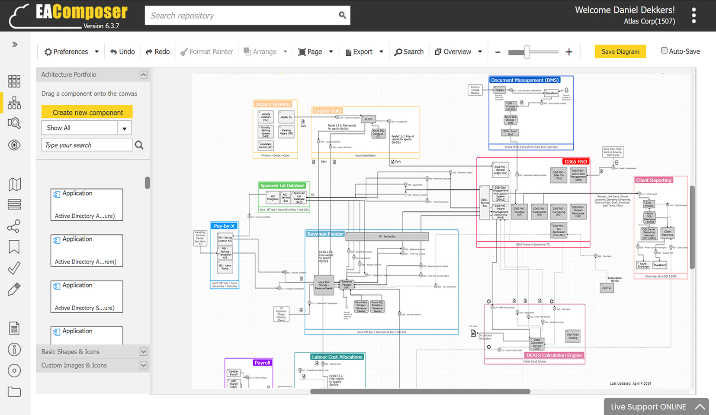Open the Search tool in toolbar
This screenshot has height=415, width=716.
[409, 51]
